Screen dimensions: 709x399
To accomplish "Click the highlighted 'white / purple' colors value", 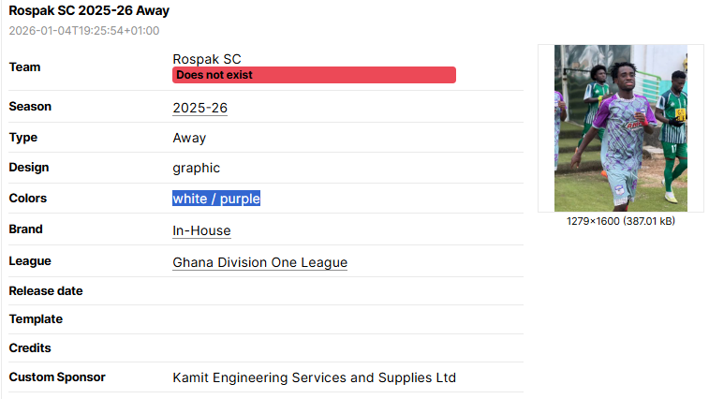I will point(215,199).
